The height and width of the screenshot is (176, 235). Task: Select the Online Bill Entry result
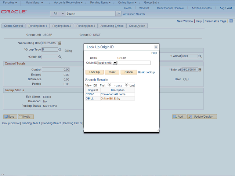[x=111, y=98]
